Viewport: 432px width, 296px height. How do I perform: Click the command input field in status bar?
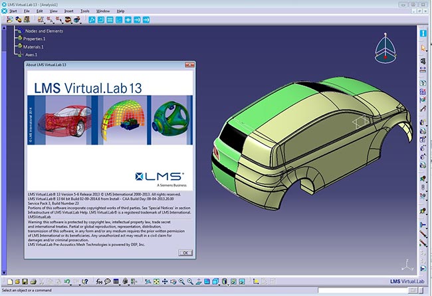click(362, 290)
